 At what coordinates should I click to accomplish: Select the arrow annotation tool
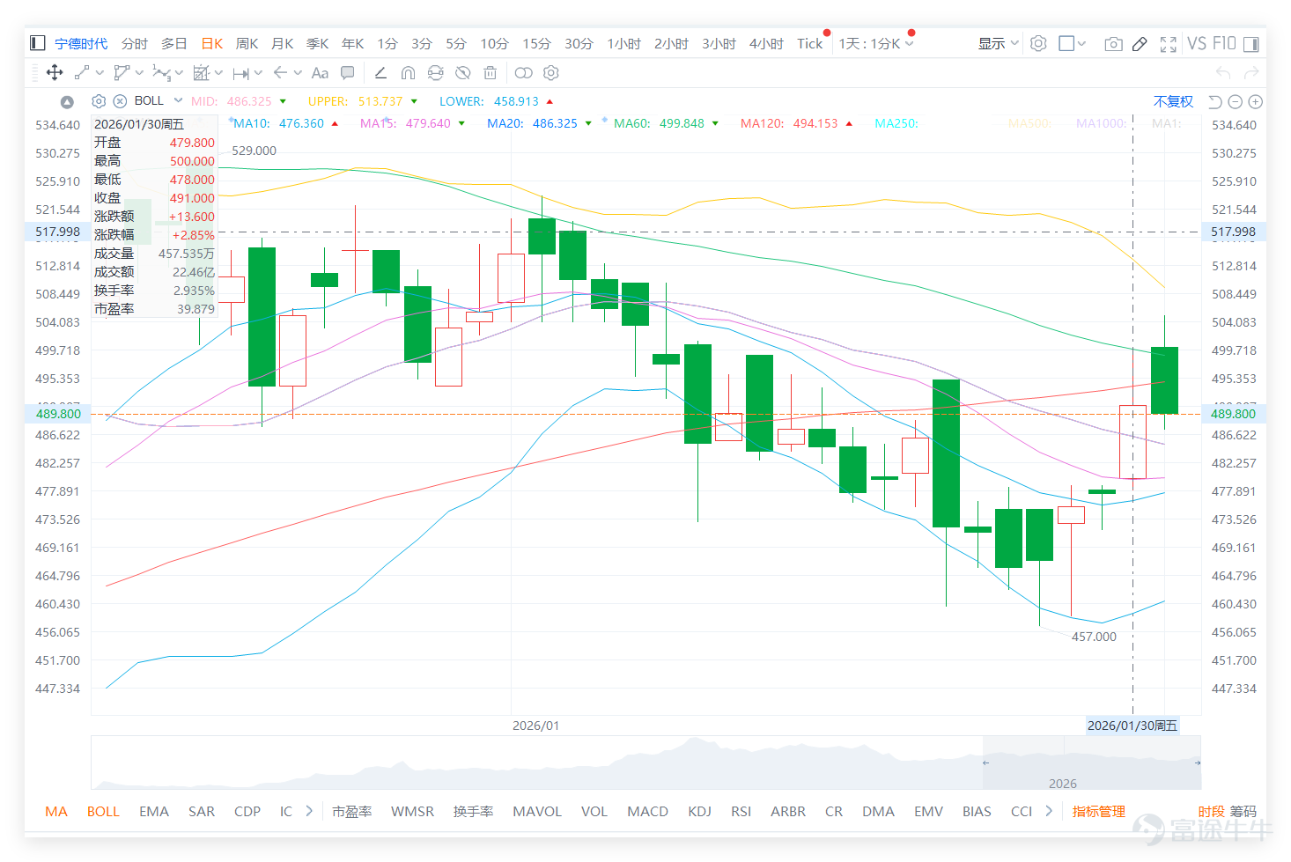coord(280,73)
